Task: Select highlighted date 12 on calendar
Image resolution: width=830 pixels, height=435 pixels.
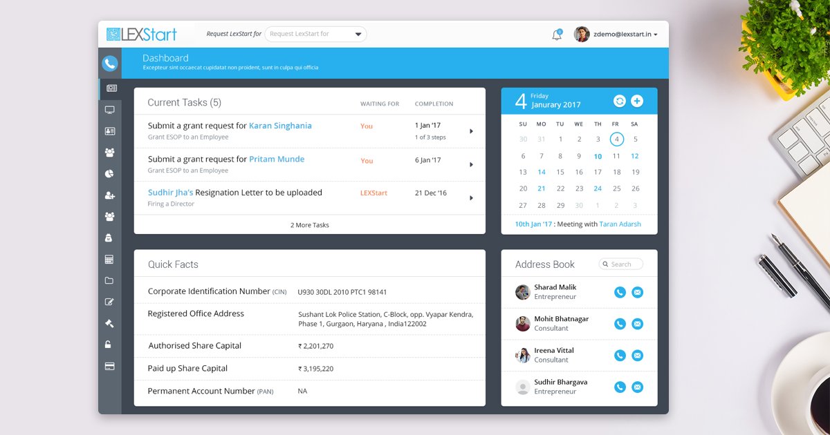Action: [x=635, y=156]
